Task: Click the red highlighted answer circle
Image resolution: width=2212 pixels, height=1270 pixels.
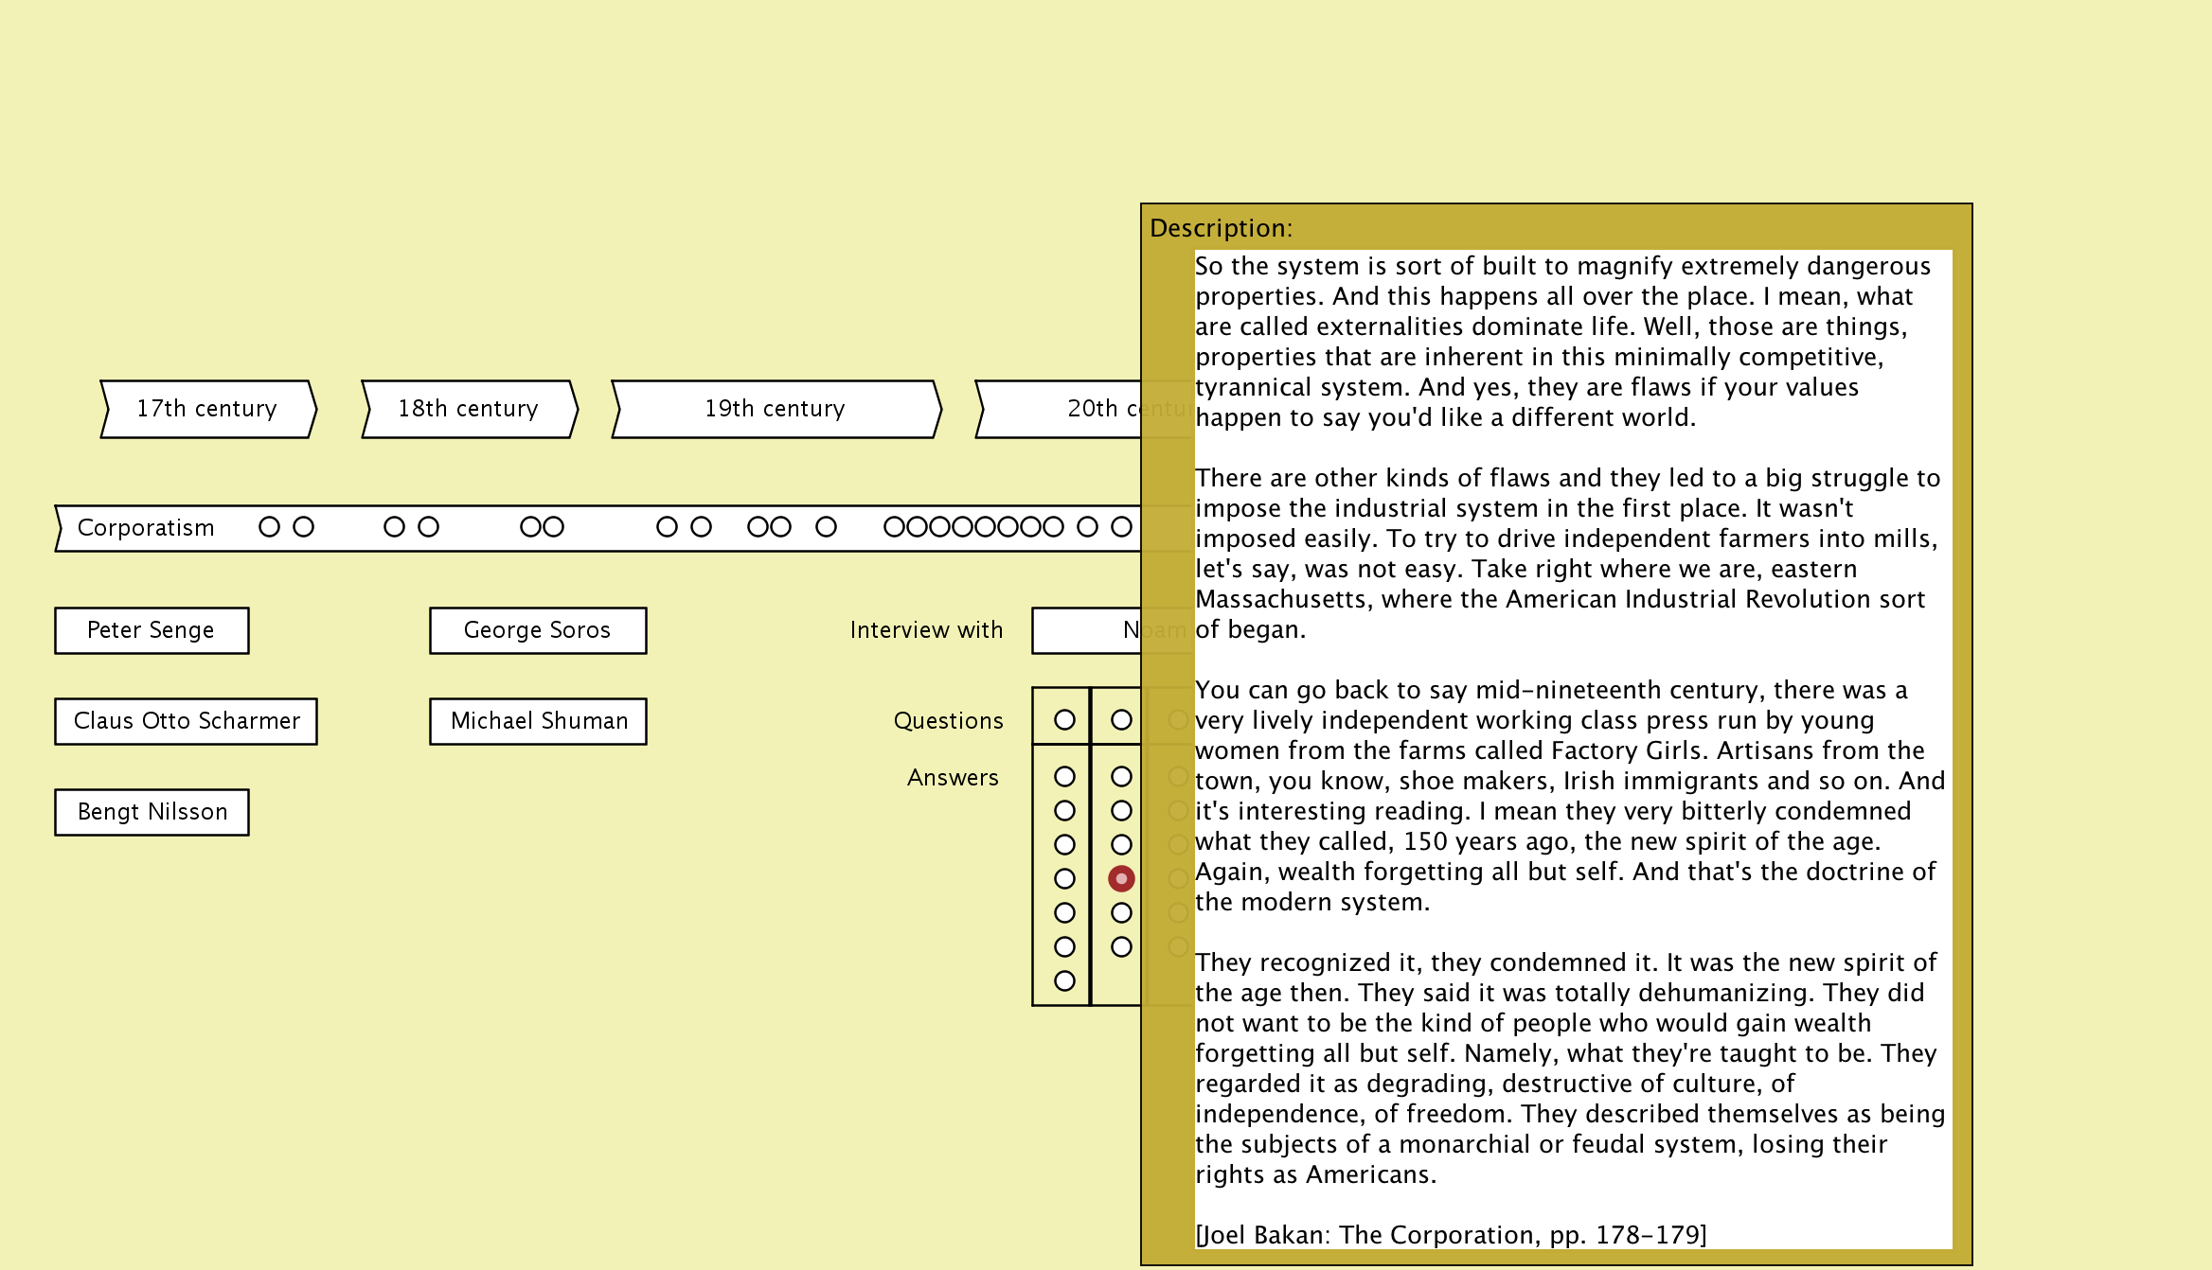Action: point(1121,879)
